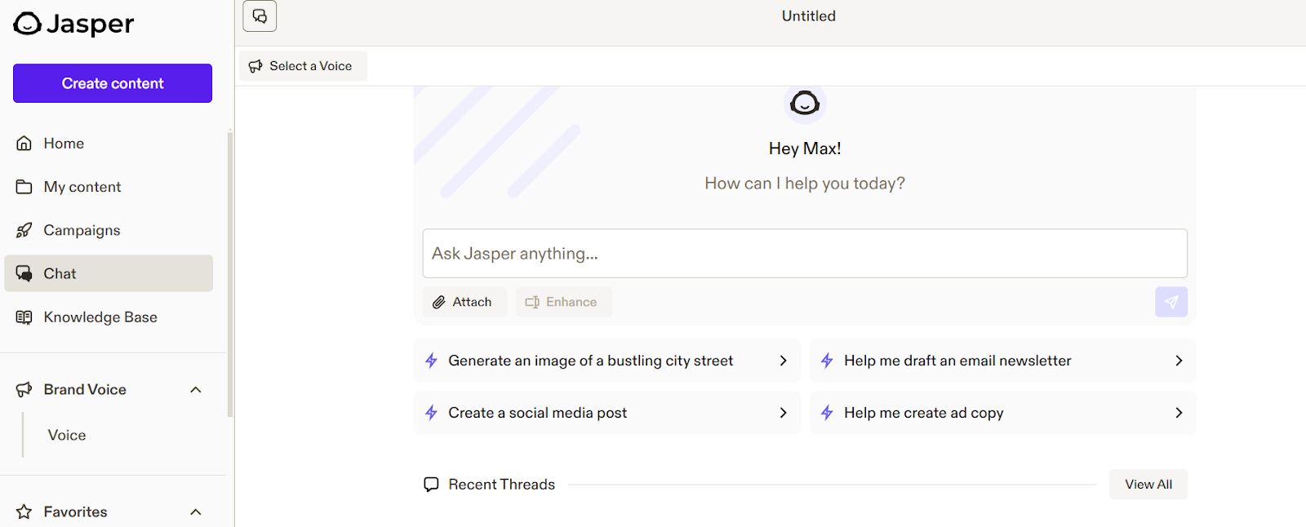Collapse the Favorites section
Image resolution: width=1306 pixels, height=527 pixels.
(x=196, y=512)
